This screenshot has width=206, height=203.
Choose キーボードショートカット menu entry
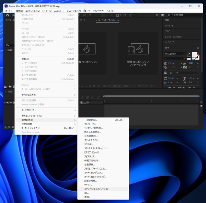pyautogui.click(x=46, y=128)
